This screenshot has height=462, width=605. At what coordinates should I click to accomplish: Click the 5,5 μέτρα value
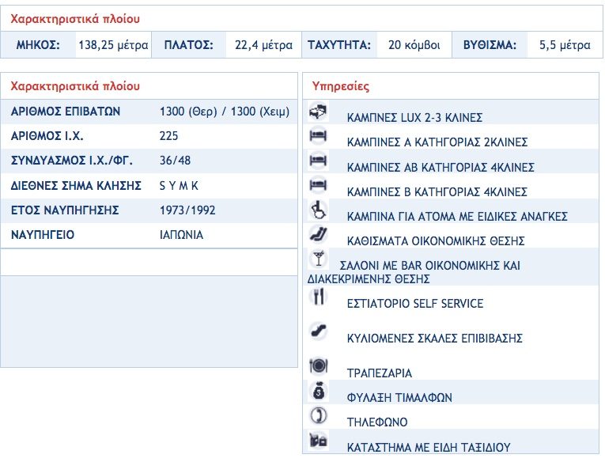point(565,45)
